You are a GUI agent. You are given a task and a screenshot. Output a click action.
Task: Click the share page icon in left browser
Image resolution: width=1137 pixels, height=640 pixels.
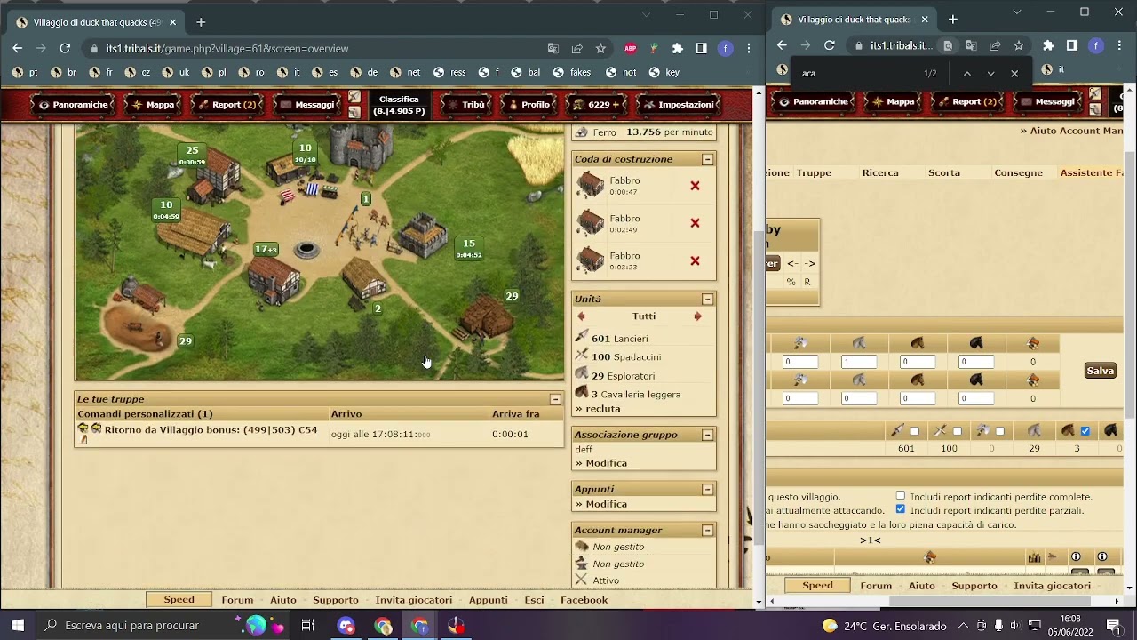coord(576,48)
